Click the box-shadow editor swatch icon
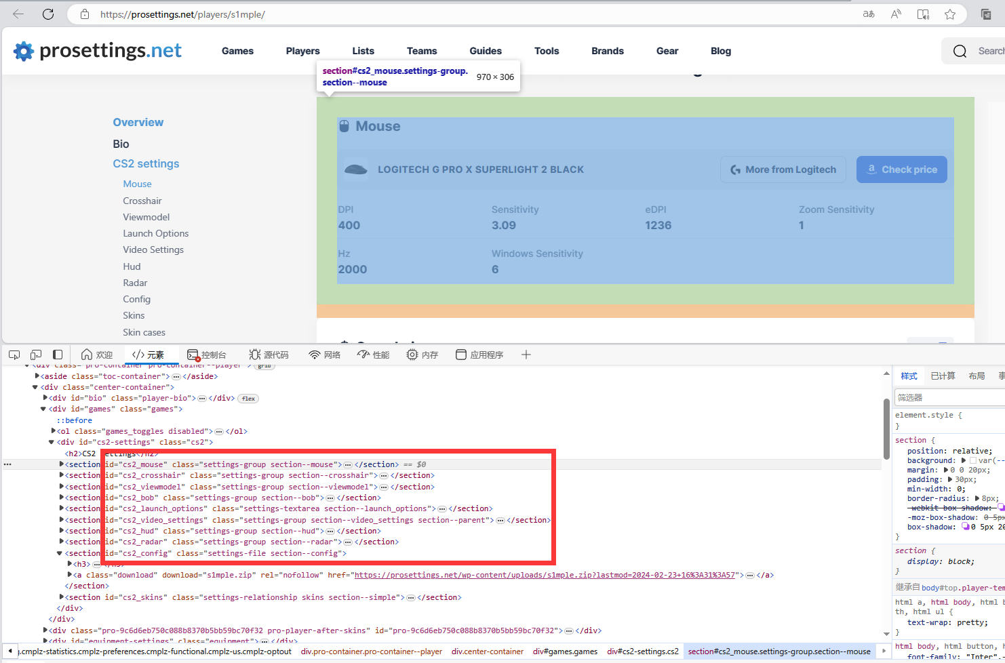 (x=966, y=527)
